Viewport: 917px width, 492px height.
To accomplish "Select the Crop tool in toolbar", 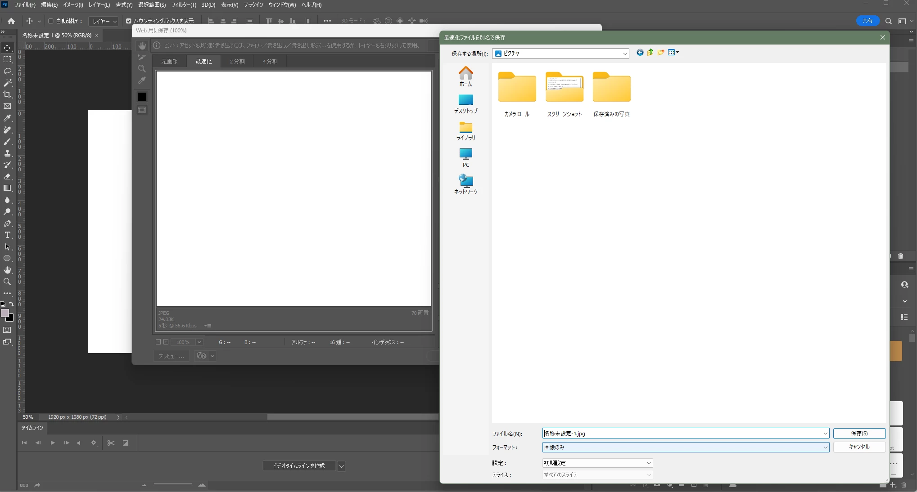I will pyautogui.click(x=7, y=94).
